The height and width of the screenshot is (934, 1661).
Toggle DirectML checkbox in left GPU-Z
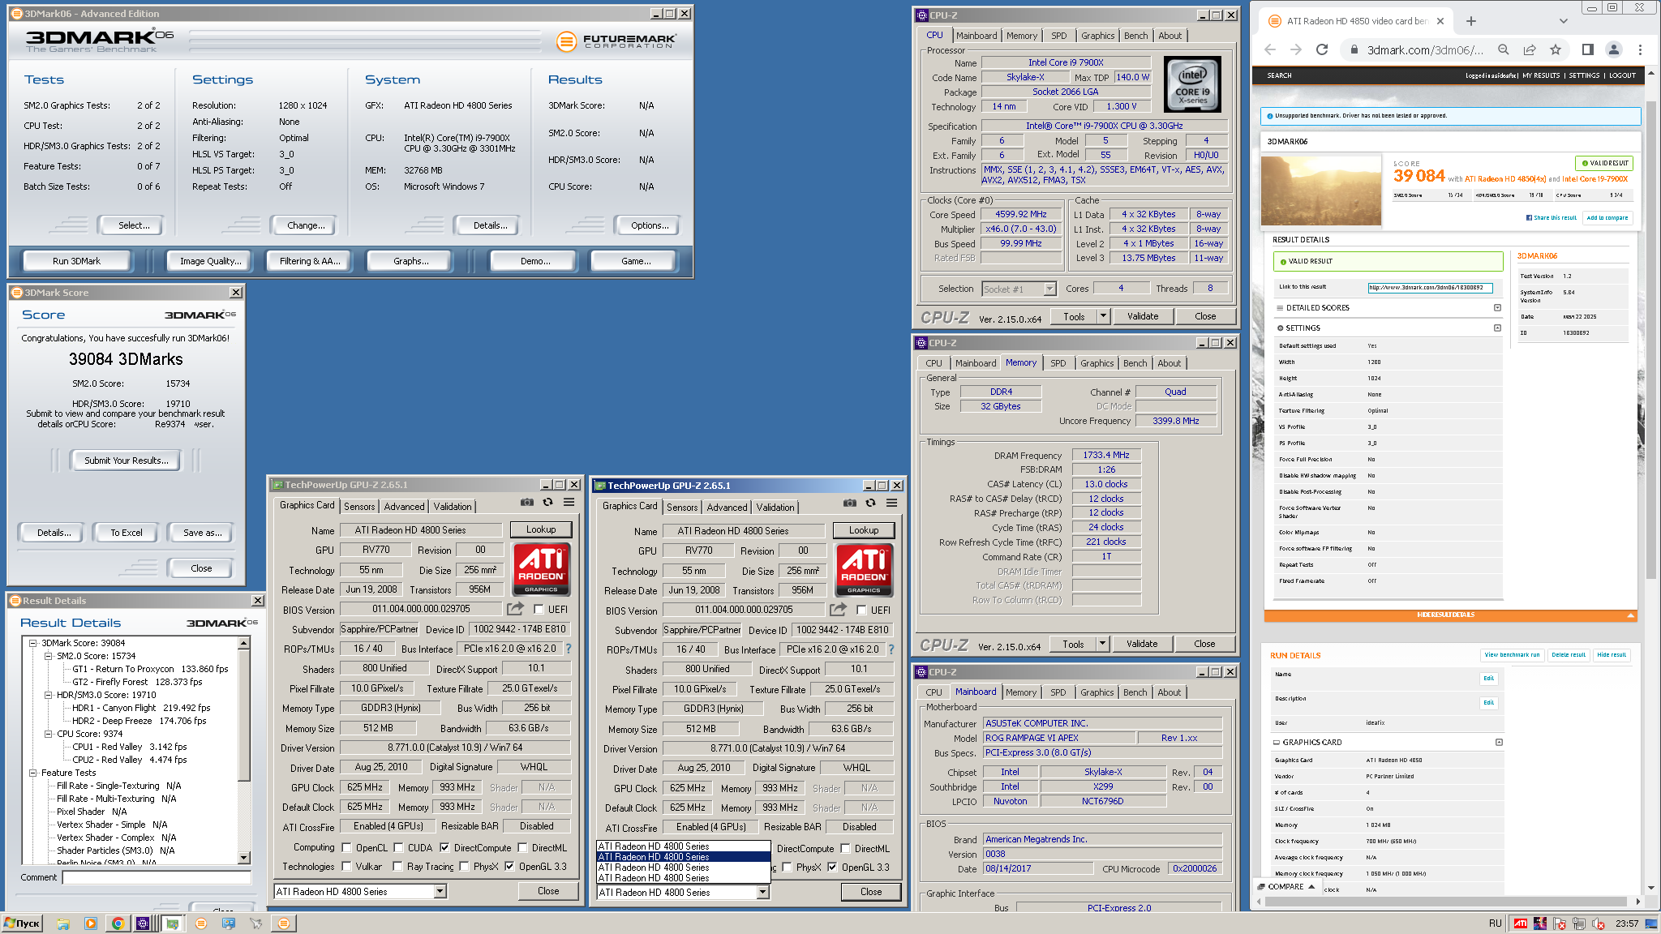pyautogui.click(x=522, y=847)
